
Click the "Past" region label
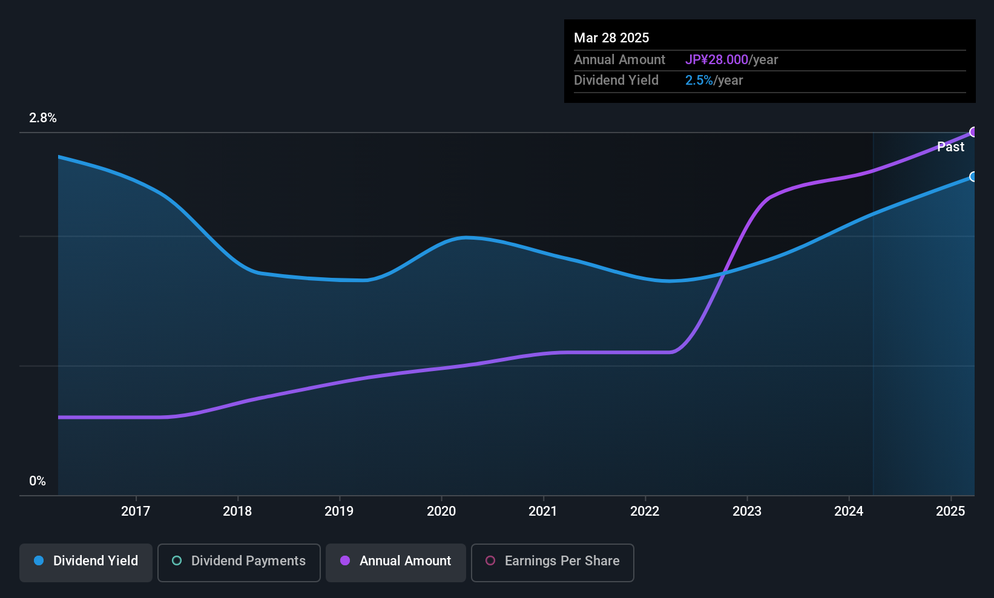coord(950,147)
